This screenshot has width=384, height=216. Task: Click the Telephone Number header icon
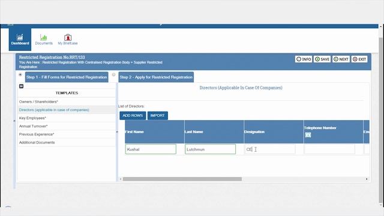(308, 135)
